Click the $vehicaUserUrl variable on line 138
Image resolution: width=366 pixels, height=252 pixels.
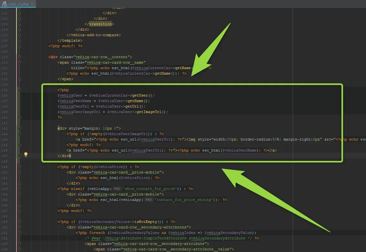pos(73,107)
